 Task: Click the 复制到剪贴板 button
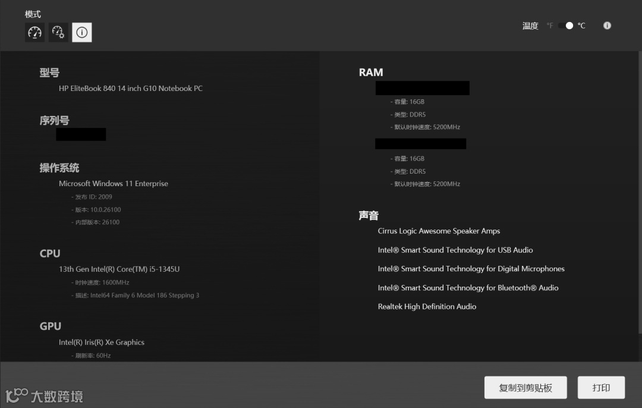525,388
